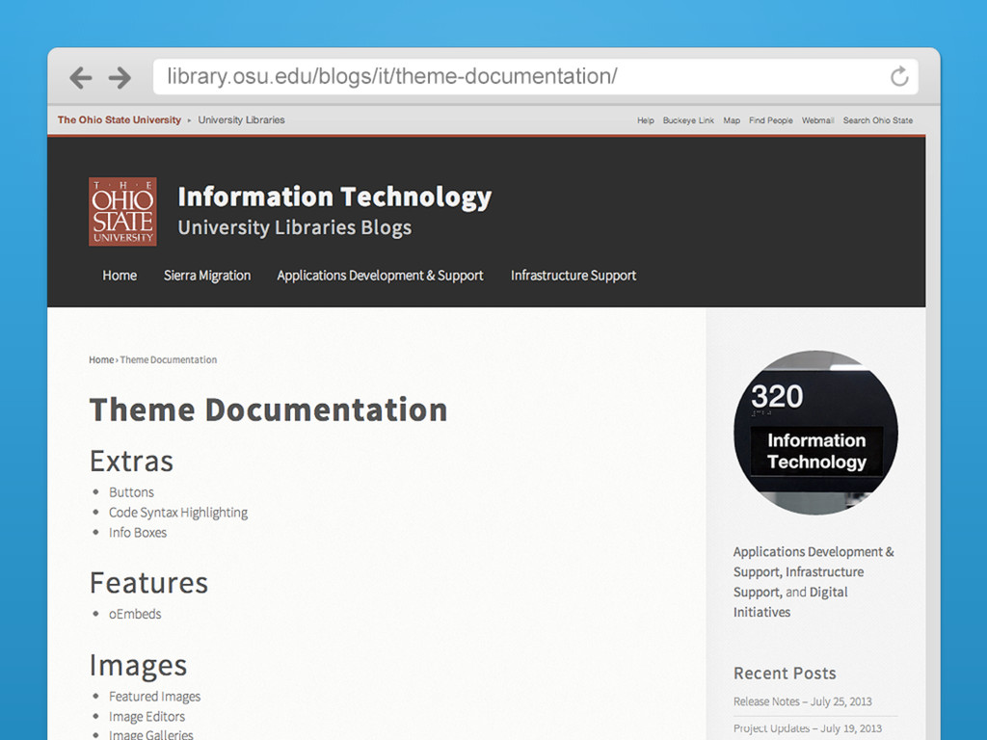Open the Buttons documentation link
Image resolution: width=987 pixels, height=740 pixels.
pos(131,492)
